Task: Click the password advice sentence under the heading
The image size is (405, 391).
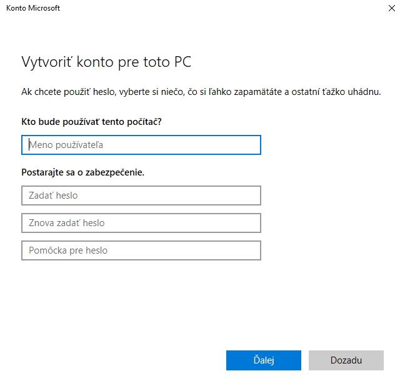Action: click(x=201, y=92)
